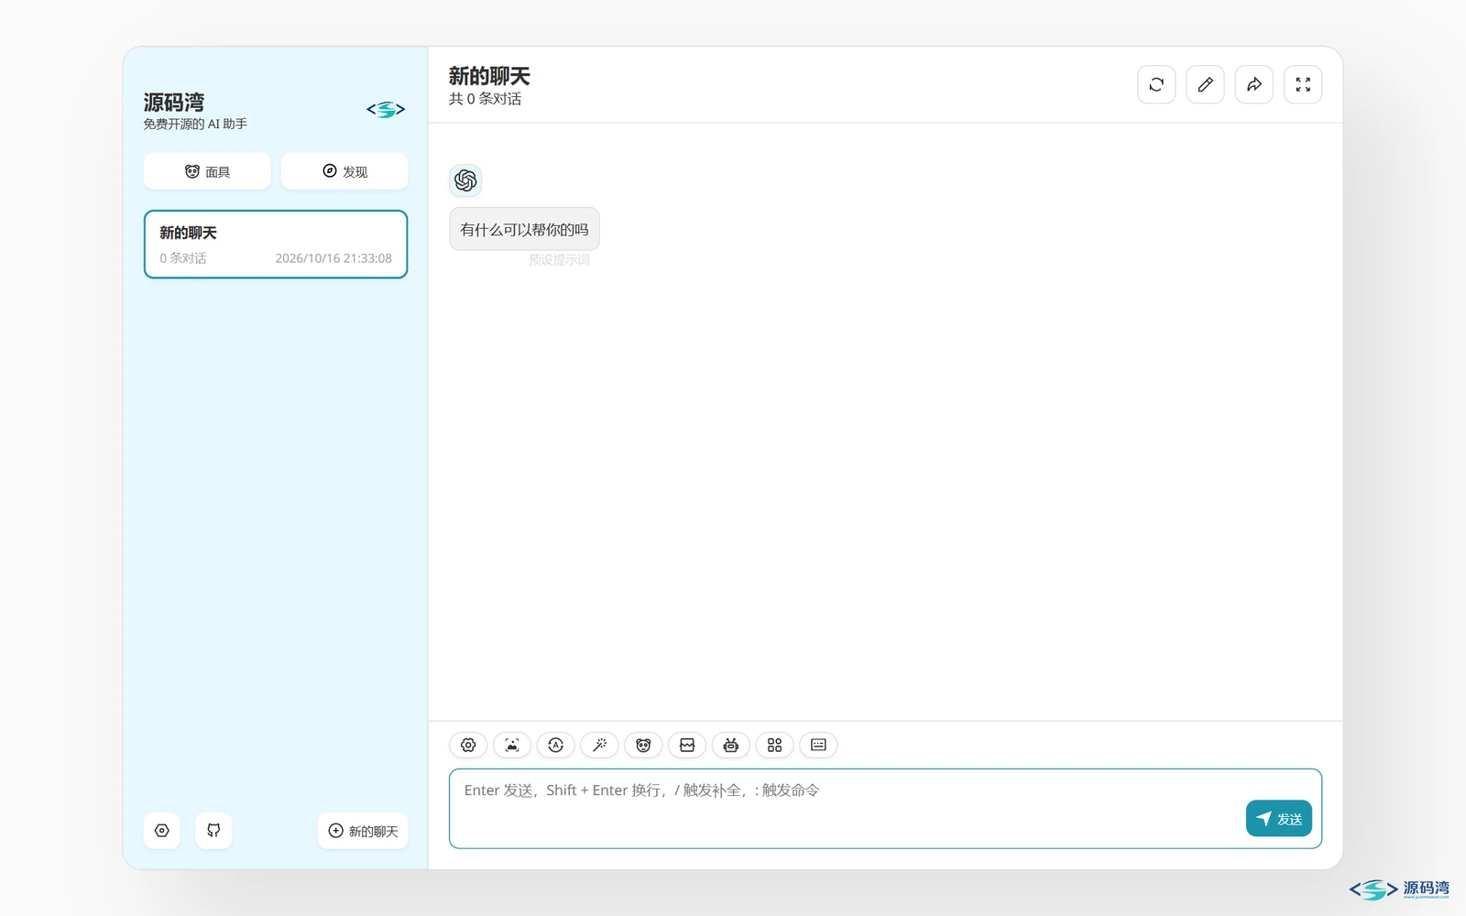Click the 有什么可以帮你的吗 message bubble
This screenshot has width=1466, height=916.
pyautogui.click(x=524, y=229)
